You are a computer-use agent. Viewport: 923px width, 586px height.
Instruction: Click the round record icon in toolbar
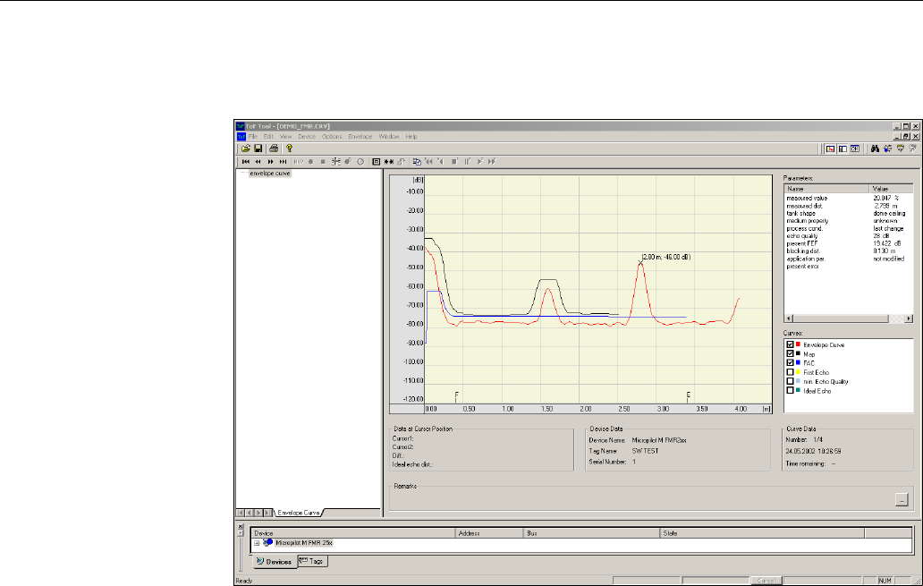click(x=311, y=161)
